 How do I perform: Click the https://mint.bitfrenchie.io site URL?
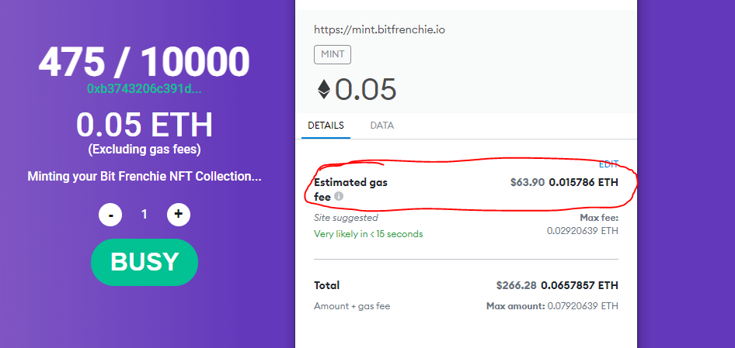379,30
